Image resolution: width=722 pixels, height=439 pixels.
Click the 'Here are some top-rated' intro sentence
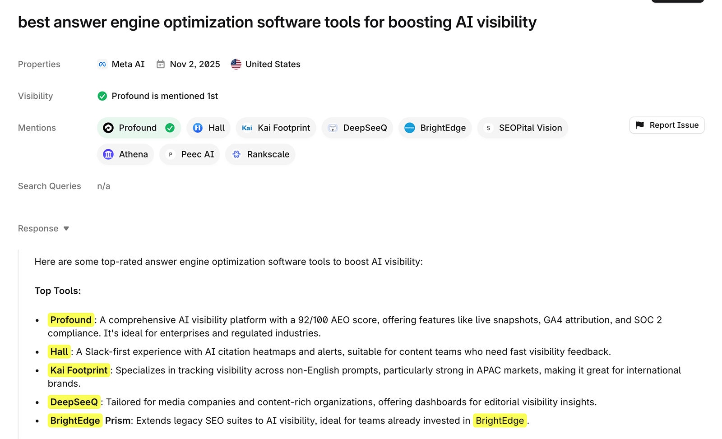pyautogui.click(x=229, y=262)
